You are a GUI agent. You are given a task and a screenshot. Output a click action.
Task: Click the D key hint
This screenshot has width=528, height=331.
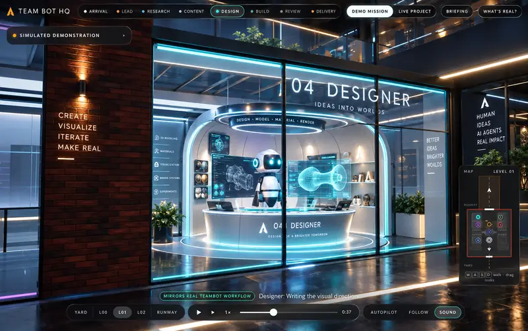(488, 275)
